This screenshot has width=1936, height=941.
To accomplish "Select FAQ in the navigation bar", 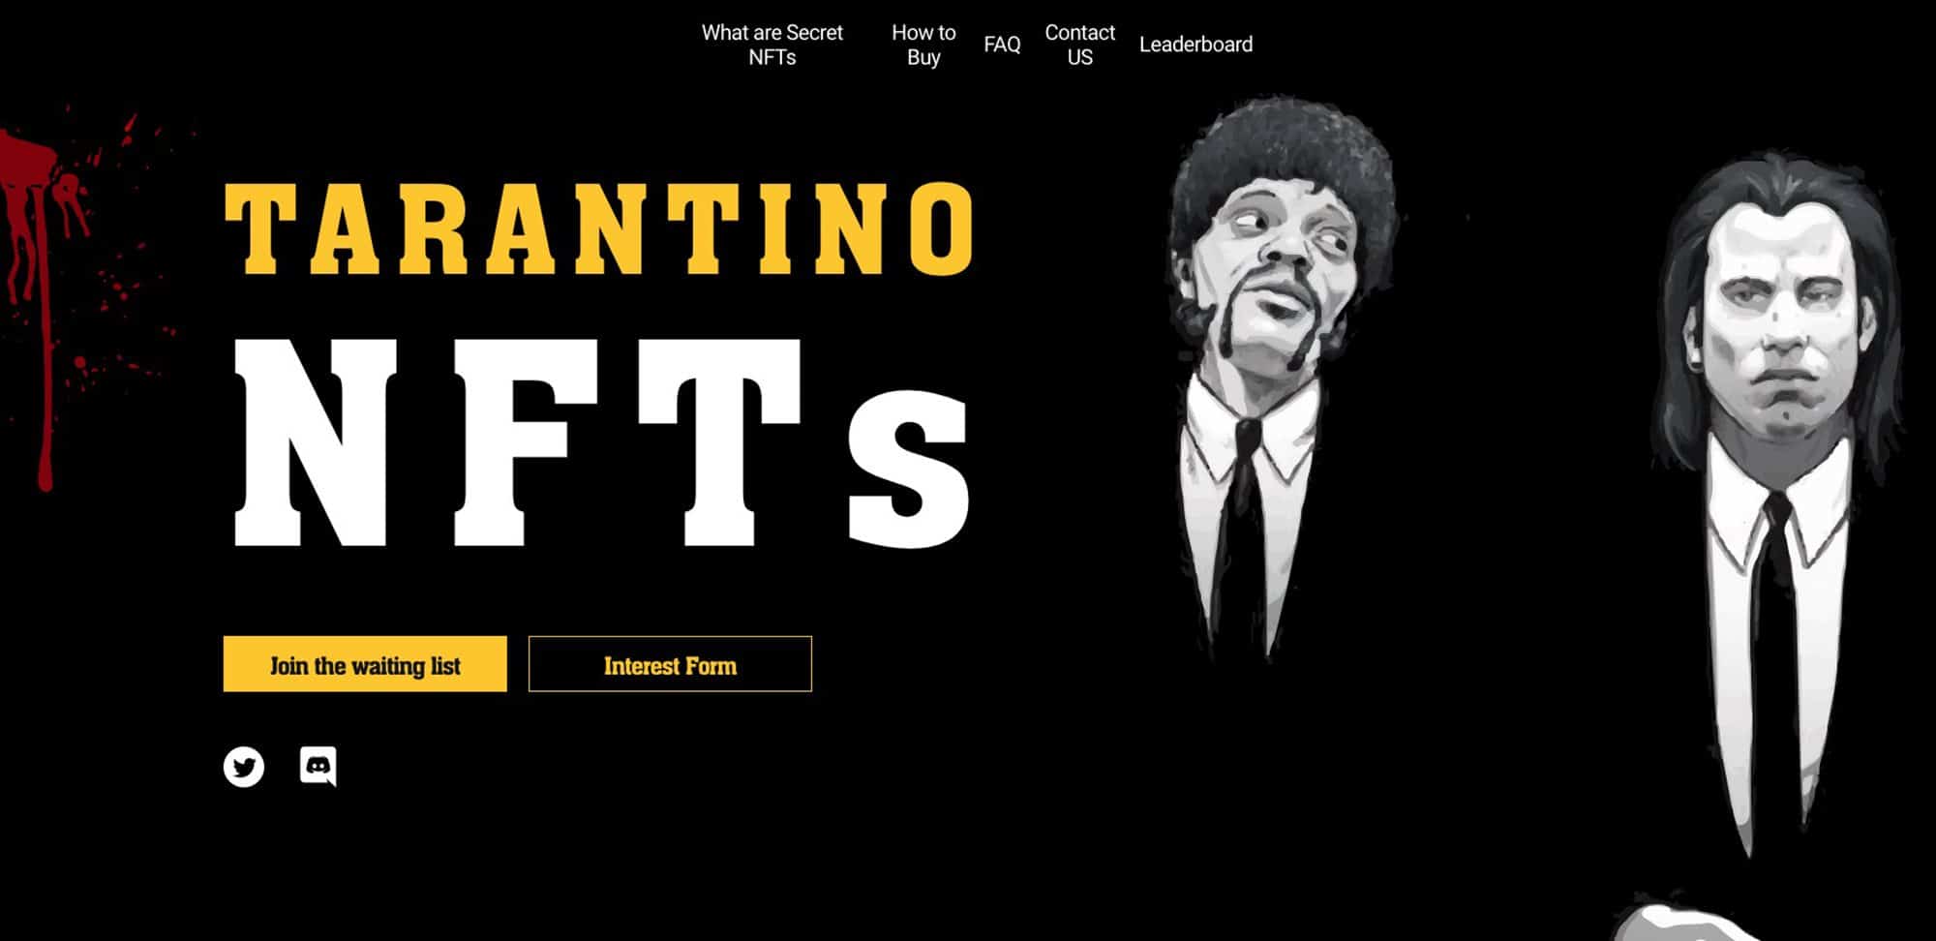I will point(1002,45).
